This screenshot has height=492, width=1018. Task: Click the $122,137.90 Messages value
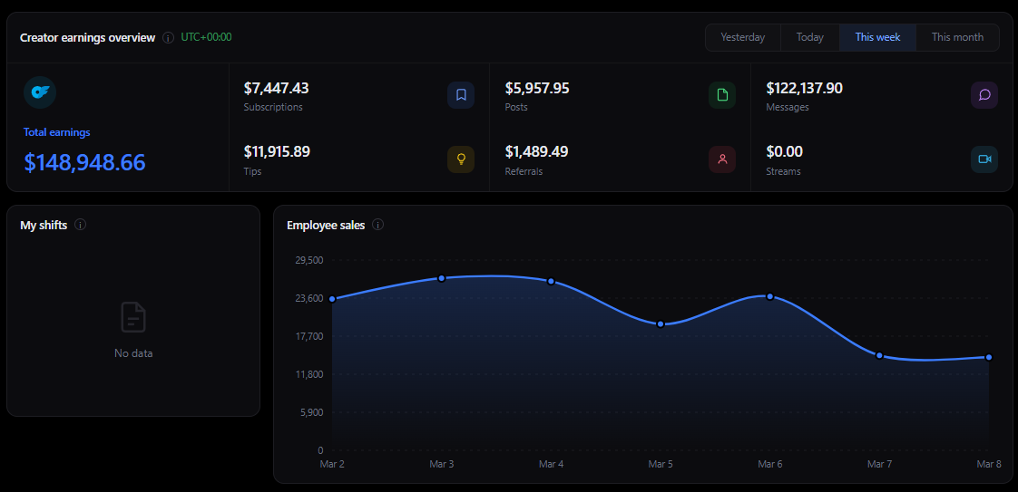[805, 88]
